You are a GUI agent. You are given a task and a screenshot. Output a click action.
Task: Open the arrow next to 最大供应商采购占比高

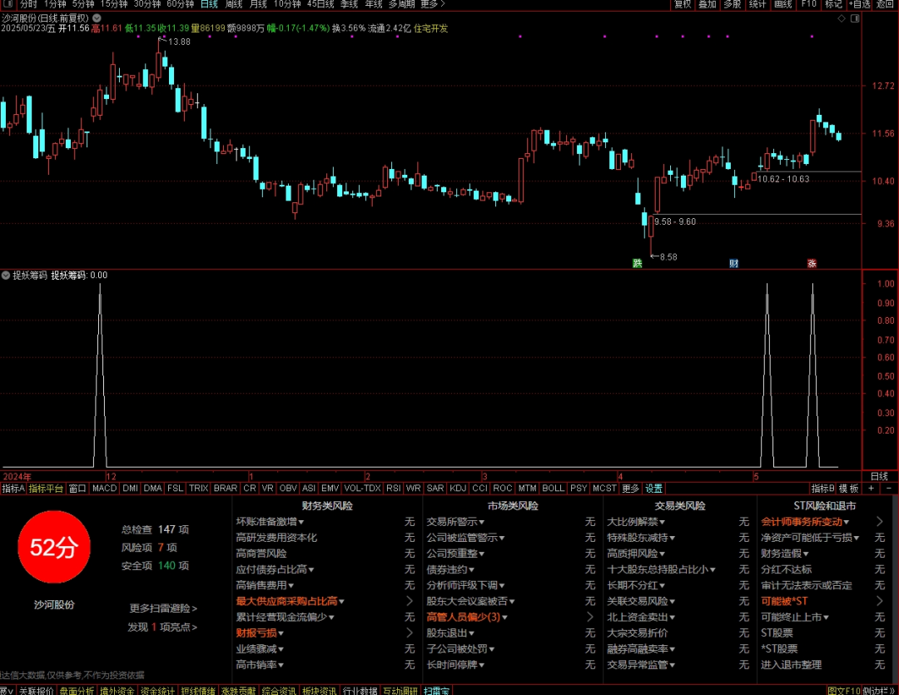[410, 601]
